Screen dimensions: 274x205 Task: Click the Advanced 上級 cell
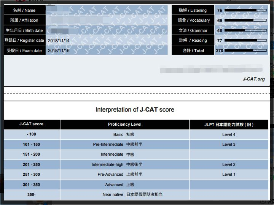pos(124,184)
